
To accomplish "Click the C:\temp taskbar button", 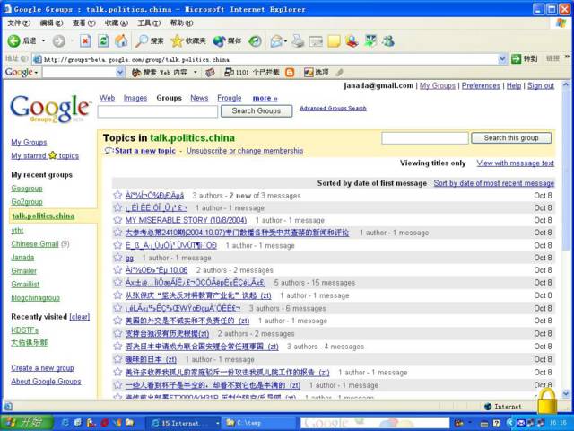I will tap(258, 423).
